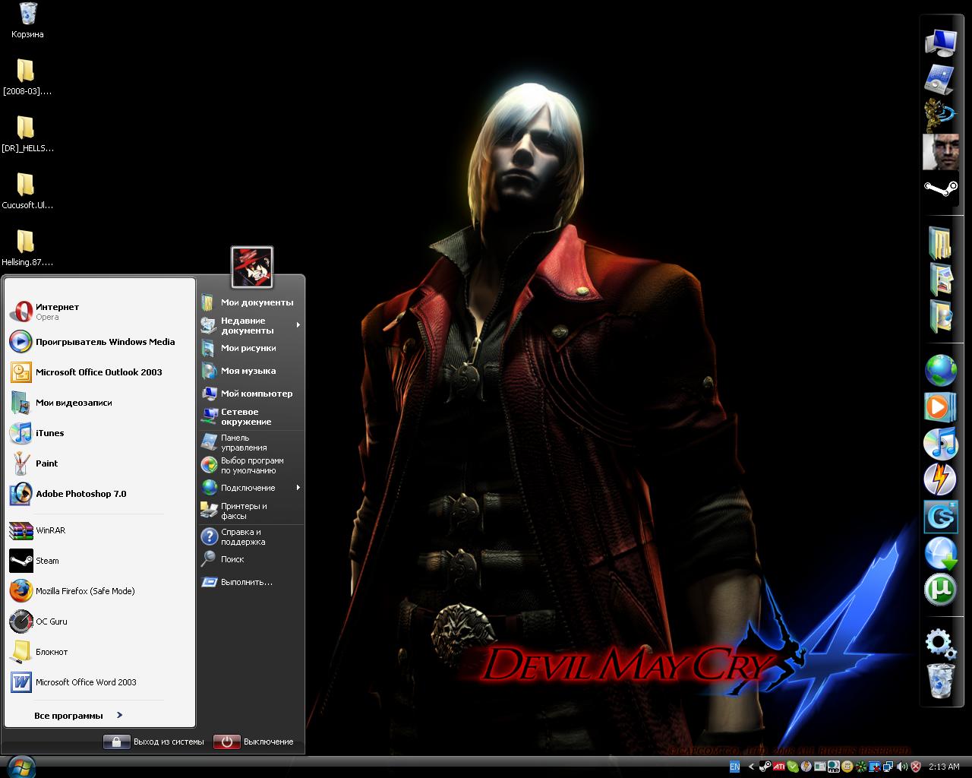
Task: Open the dock Recycle Bin icon
Action: tap(942, 680)
